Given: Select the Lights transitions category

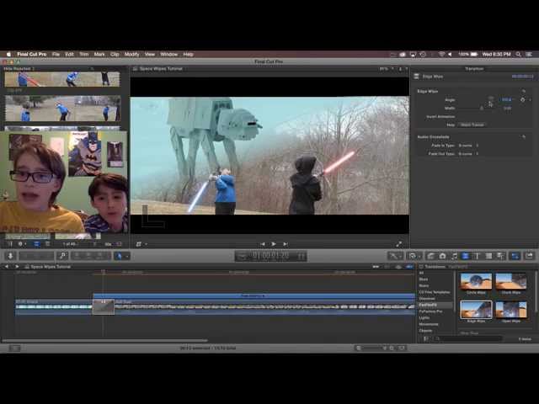Looking at the screenshot, I should coord(424,318).
